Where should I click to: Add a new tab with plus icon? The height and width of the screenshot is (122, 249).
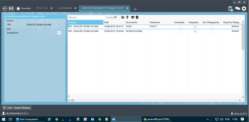135,9
